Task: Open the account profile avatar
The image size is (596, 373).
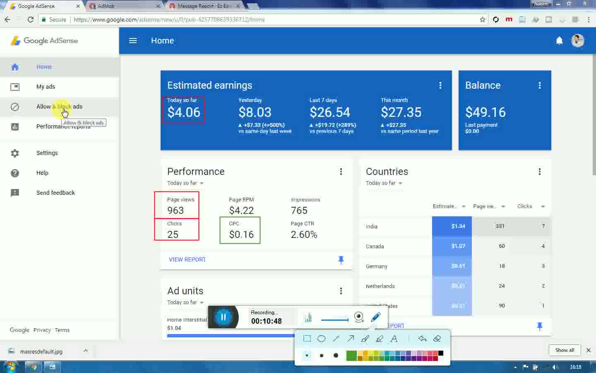Action: [578, 41]
